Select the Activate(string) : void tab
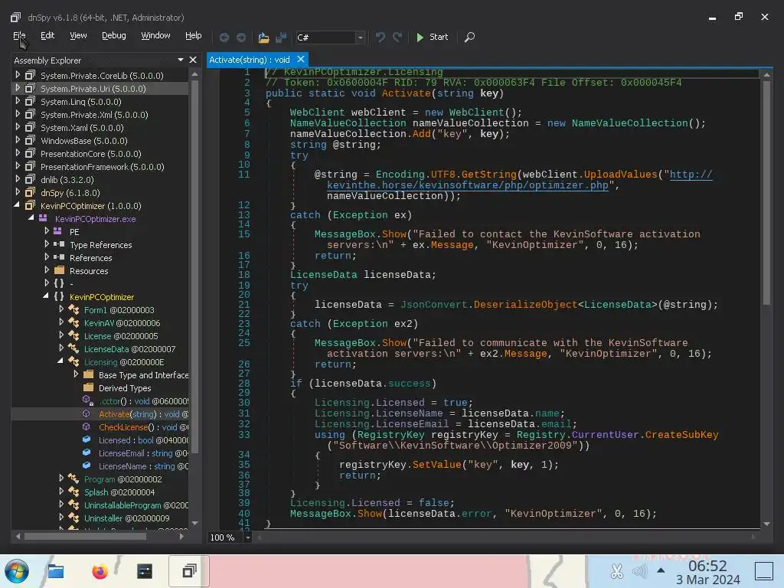 250,60
